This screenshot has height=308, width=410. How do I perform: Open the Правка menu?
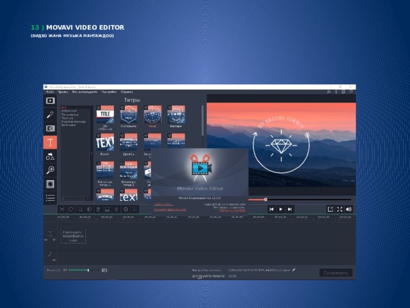63,92
